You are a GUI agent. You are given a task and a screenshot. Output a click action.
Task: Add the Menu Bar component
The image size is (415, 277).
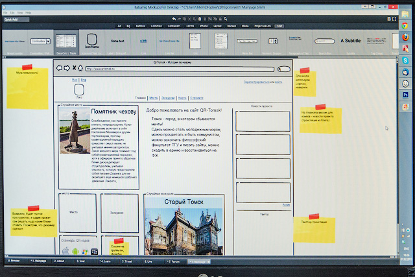(x=247, y=42)
